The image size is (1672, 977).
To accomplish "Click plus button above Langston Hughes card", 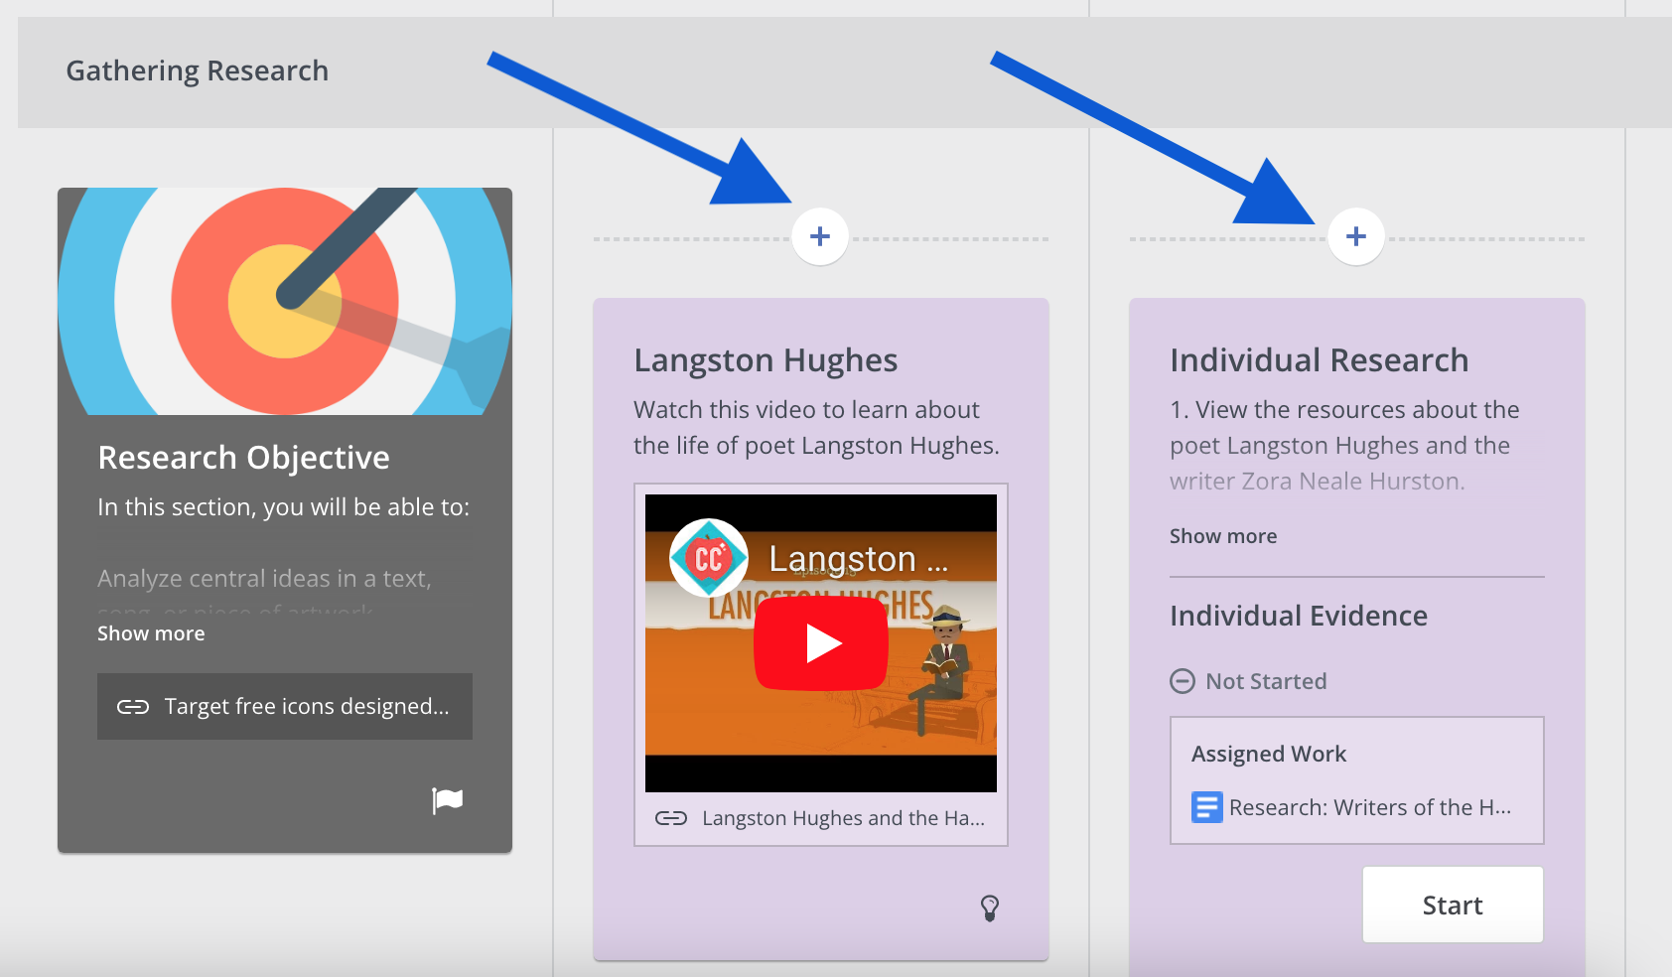I will [820, 236].
